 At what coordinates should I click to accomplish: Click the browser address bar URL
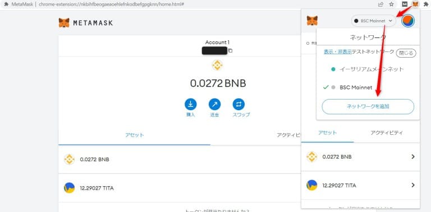click(111, 4)
